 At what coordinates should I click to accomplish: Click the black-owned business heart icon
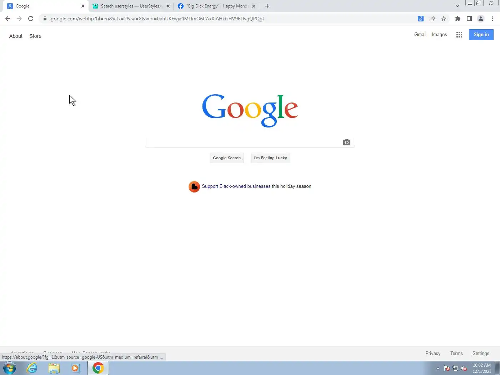(194, 186)
